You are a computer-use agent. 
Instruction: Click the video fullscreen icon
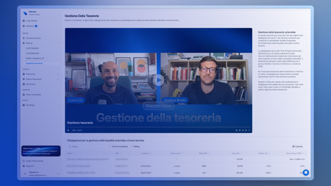(249, 130)
